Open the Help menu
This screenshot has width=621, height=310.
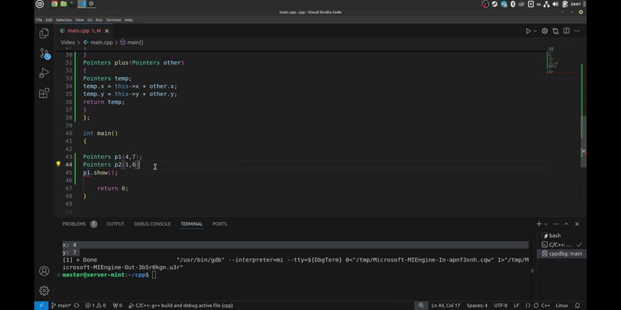pyautogui.click(x=128, y=20)
